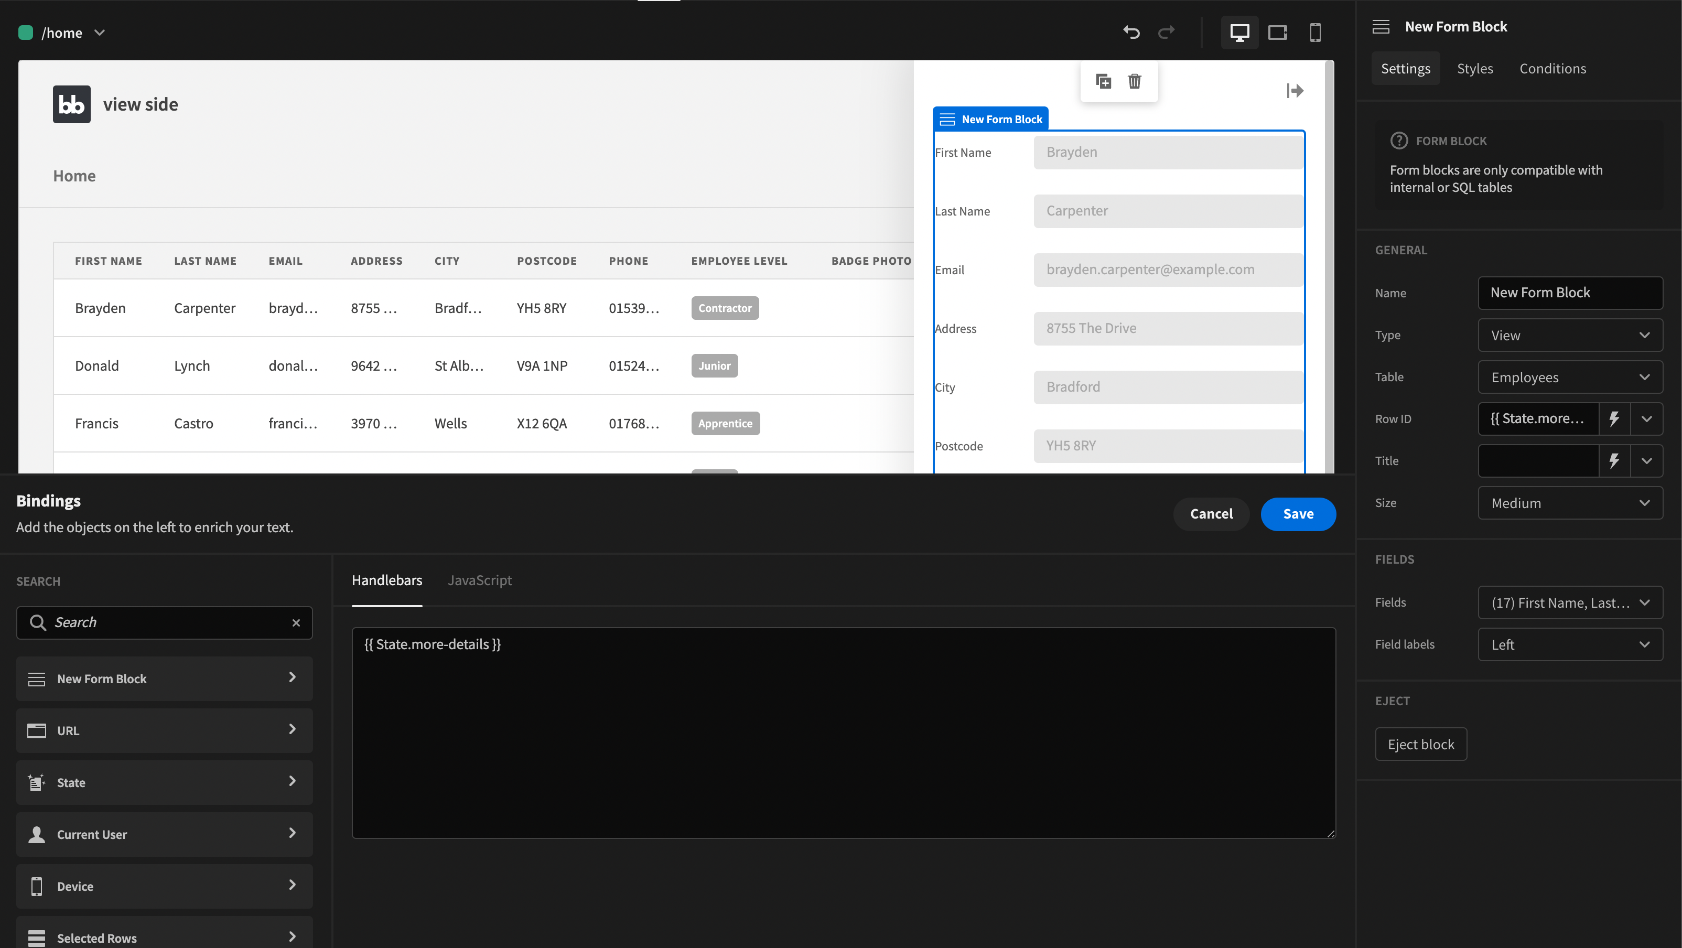1682x948 pixels.
Task: Open binding editor lightning icon for Title
Action: [1615, 460]
